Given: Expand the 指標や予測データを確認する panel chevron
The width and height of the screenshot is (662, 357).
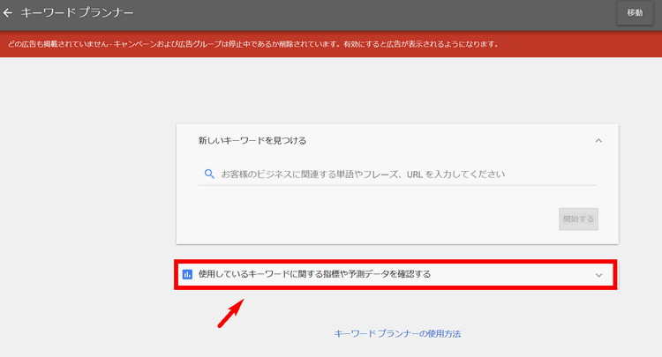Looking at the screenshot, I should tap(598, 275).
